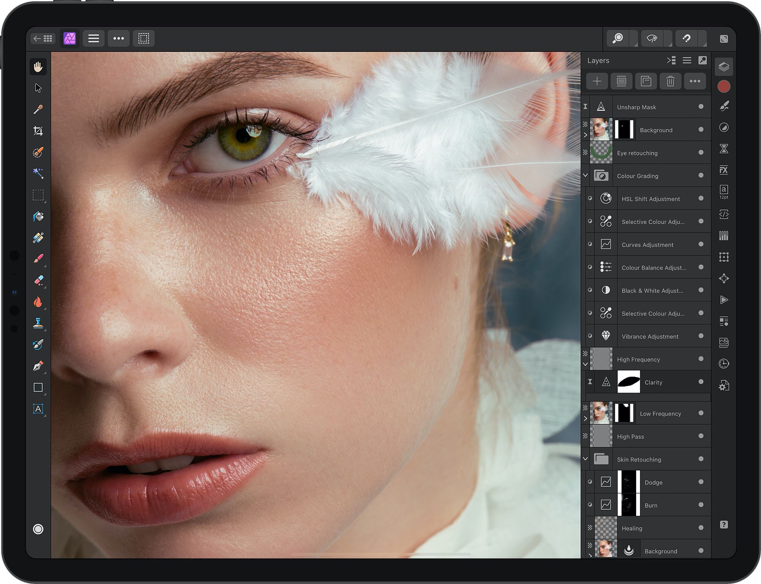This screenshot has width=761, height=584.
Task: Click the group layers button
Action: (646, 81)
